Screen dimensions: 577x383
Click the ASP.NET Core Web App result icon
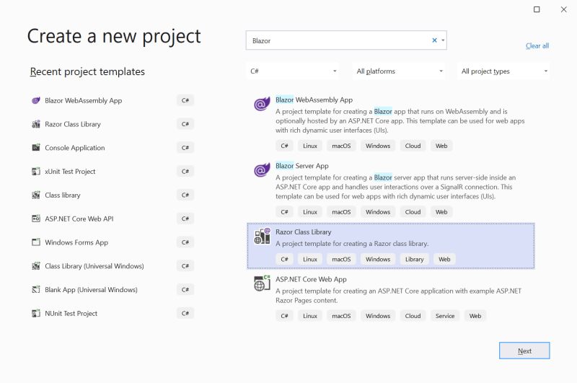point(262,283)
